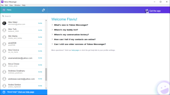This screenshot has height=95, width=170.
Task: Maximize the Yahoo Messenger window
Action: tap(161, 2)
